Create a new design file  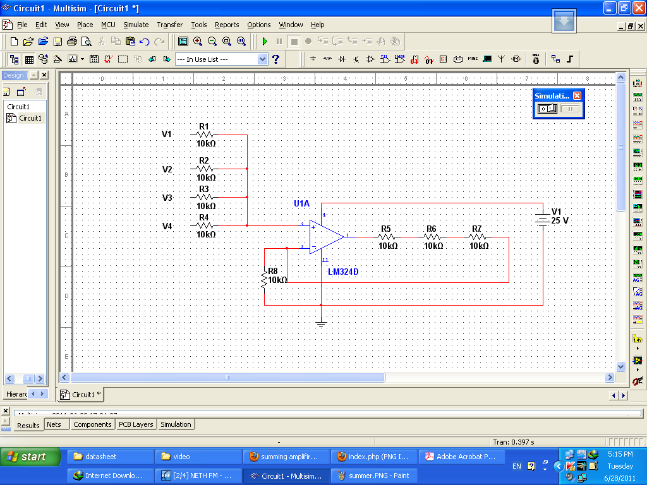coord(14,41)
